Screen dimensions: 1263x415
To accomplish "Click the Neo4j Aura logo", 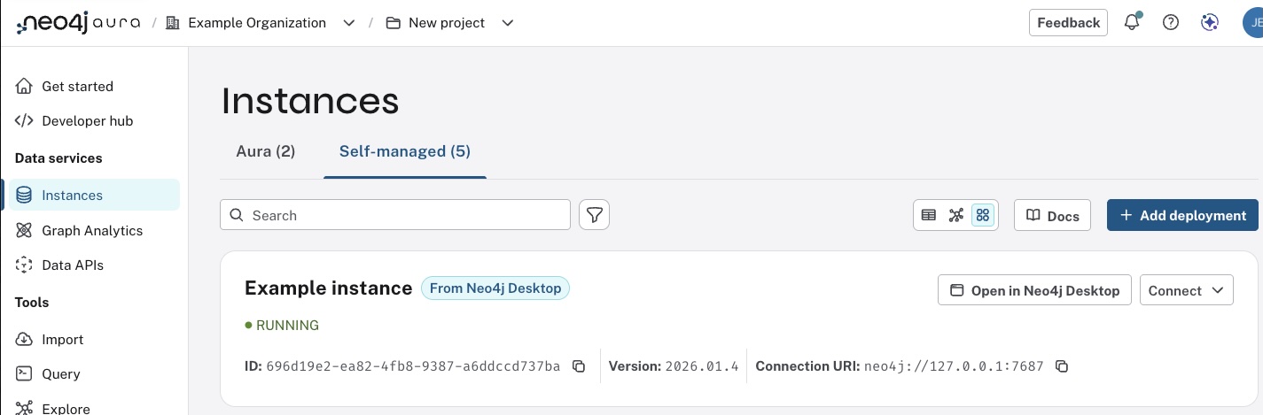I will 79,23.
